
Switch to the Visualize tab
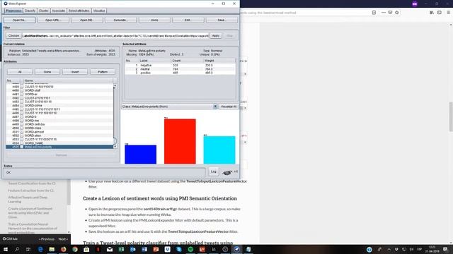[99, 11]
